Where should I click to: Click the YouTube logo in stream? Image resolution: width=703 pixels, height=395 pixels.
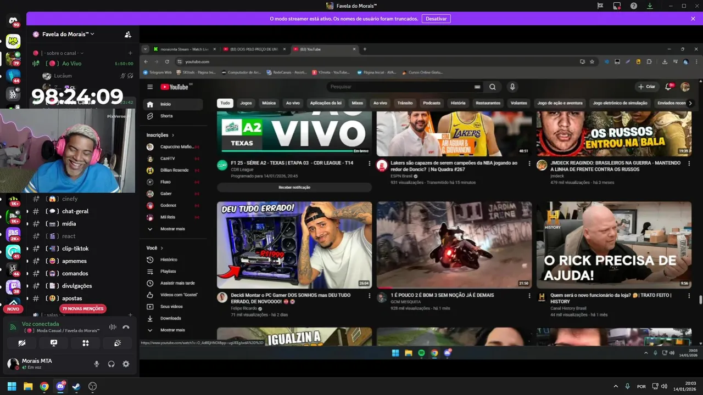pos(175,87)
